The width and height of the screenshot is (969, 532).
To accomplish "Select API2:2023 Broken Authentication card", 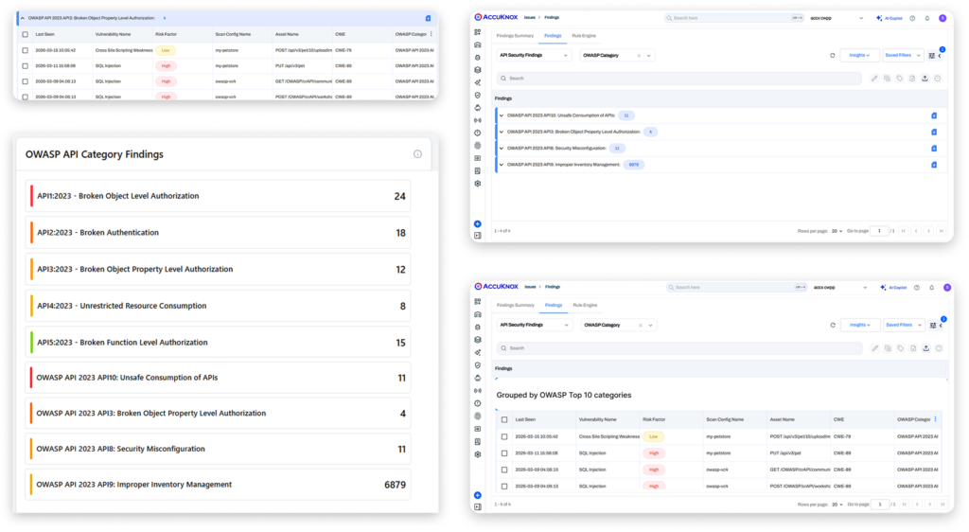I will click(x=218, y=233).
